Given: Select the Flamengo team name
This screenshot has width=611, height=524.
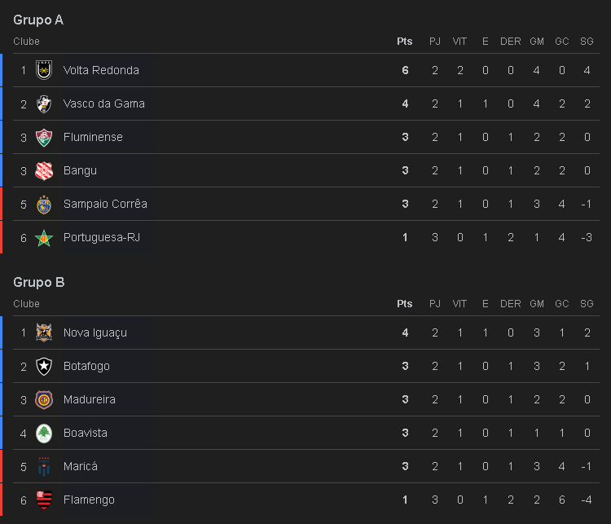Looking at the screenshot, I should (89, 500).
